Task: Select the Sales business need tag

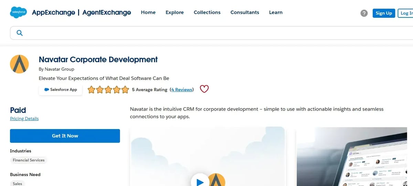Action: click(x=17, y=184)
